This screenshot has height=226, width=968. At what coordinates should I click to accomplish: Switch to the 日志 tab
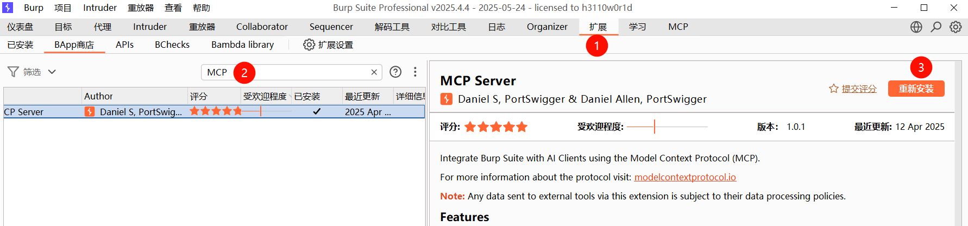click(x=496, y=27)
